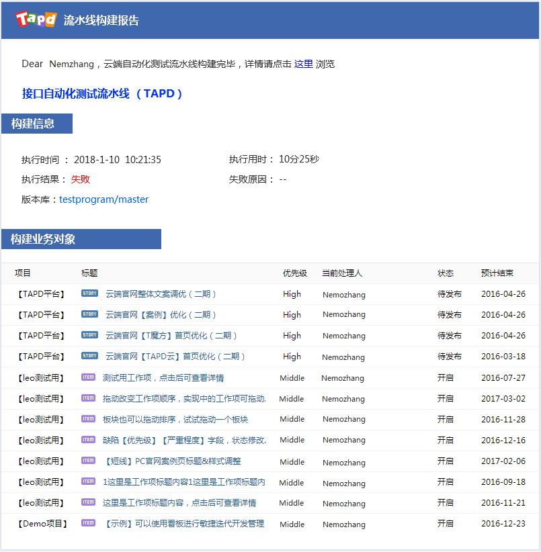Click the 构建信息 section header
The width and height of the screenshot is (541, 552).
click(37, 124)
